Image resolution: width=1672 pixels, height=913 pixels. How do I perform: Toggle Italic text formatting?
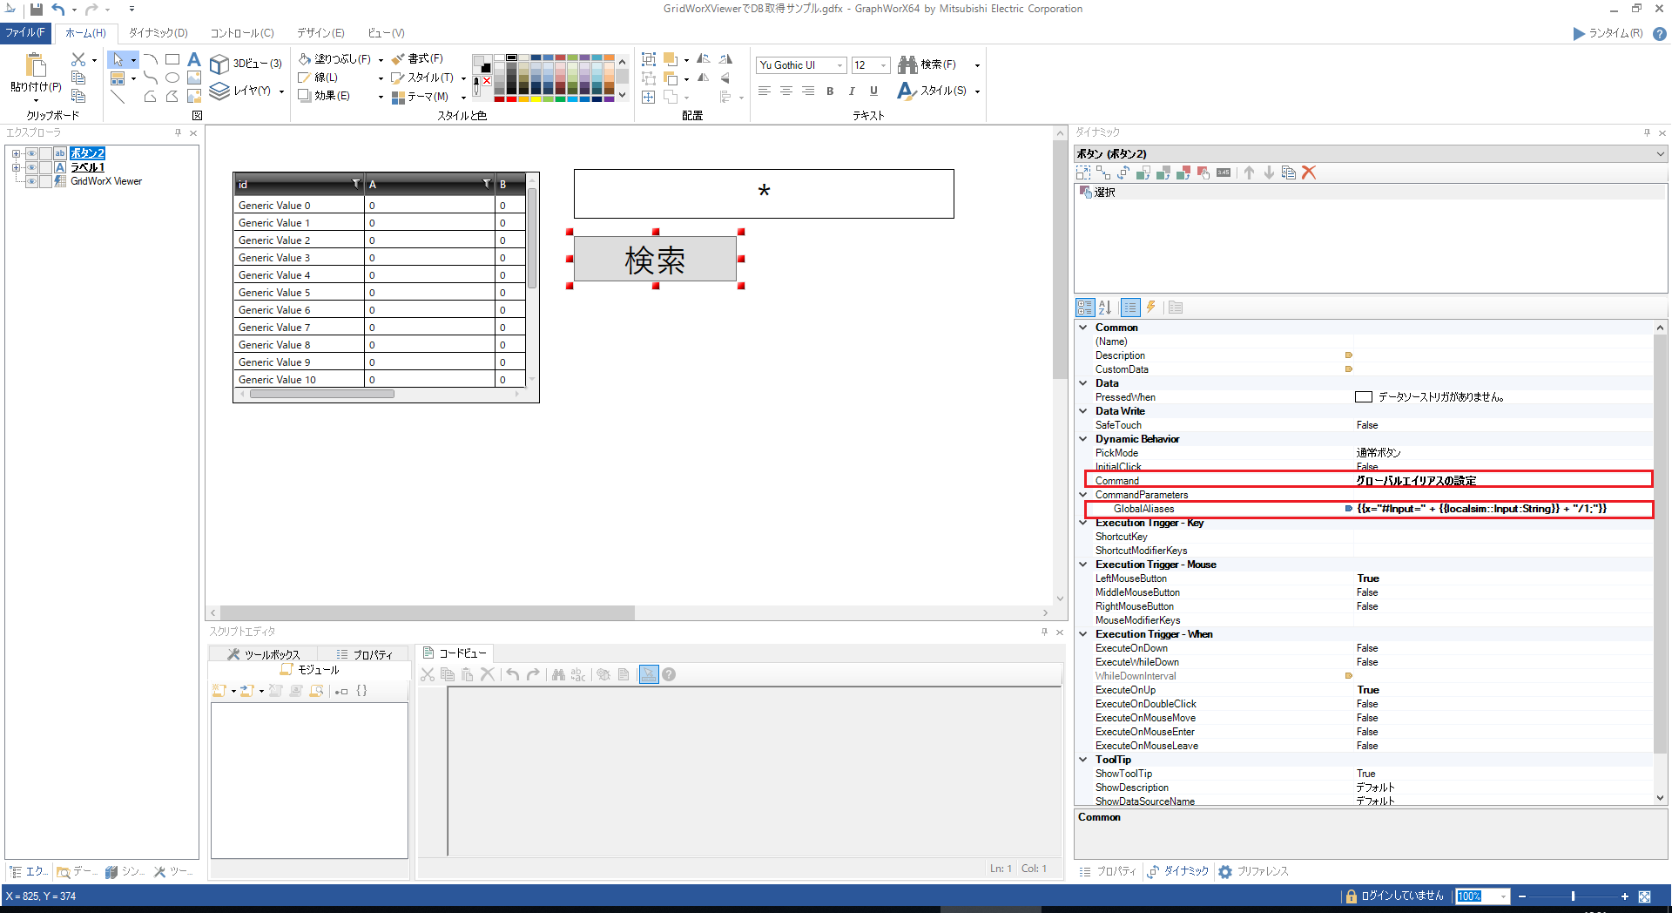(852, 91)
